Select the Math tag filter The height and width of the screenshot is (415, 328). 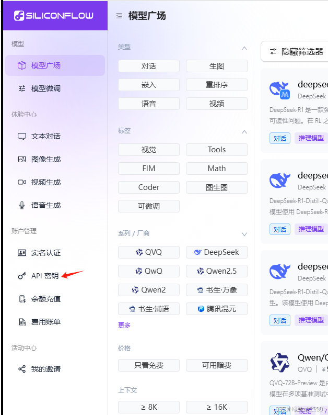point(217,169)
